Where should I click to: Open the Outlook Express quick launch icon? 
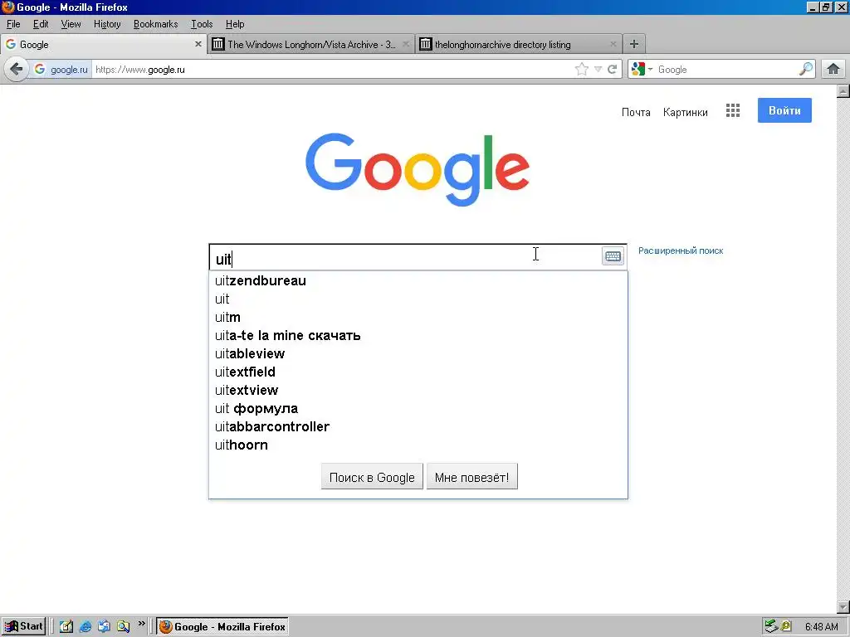104,627
